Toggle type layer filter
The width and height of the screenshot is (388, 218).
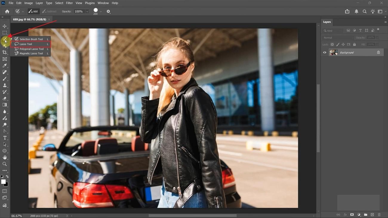pyautogui.click(x=361, y=30)
